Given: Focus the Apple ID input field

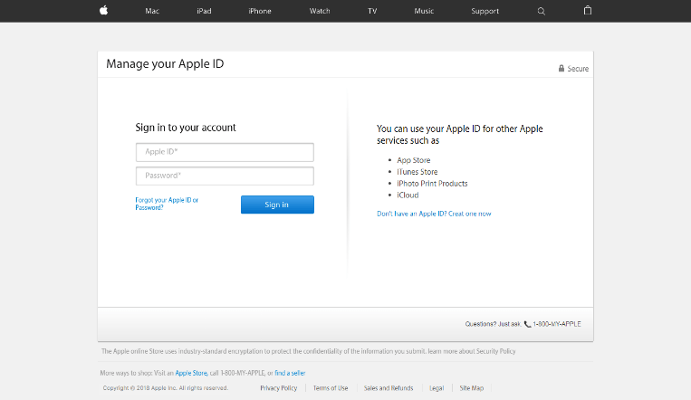Looking at the screenshot, I should 225,152.
